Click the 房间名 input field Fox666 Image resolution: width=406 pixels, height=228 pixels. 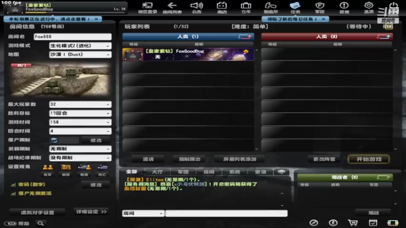(73, 36)
